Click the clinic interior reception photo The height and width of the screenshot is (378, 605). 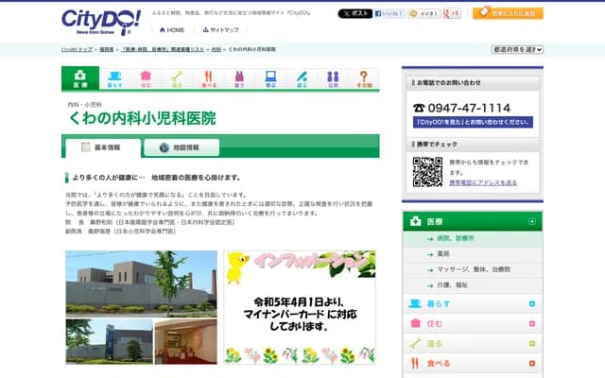[185, 341]
